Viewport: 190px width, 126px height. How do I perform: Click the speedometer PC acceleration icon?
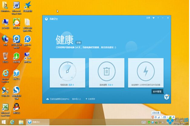67,72
